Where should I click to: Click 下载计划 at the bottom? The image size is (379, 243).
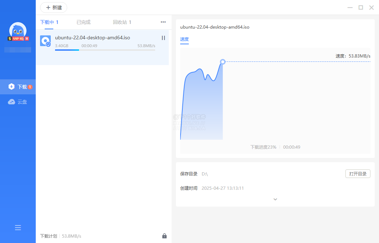(x=48, y=236)
